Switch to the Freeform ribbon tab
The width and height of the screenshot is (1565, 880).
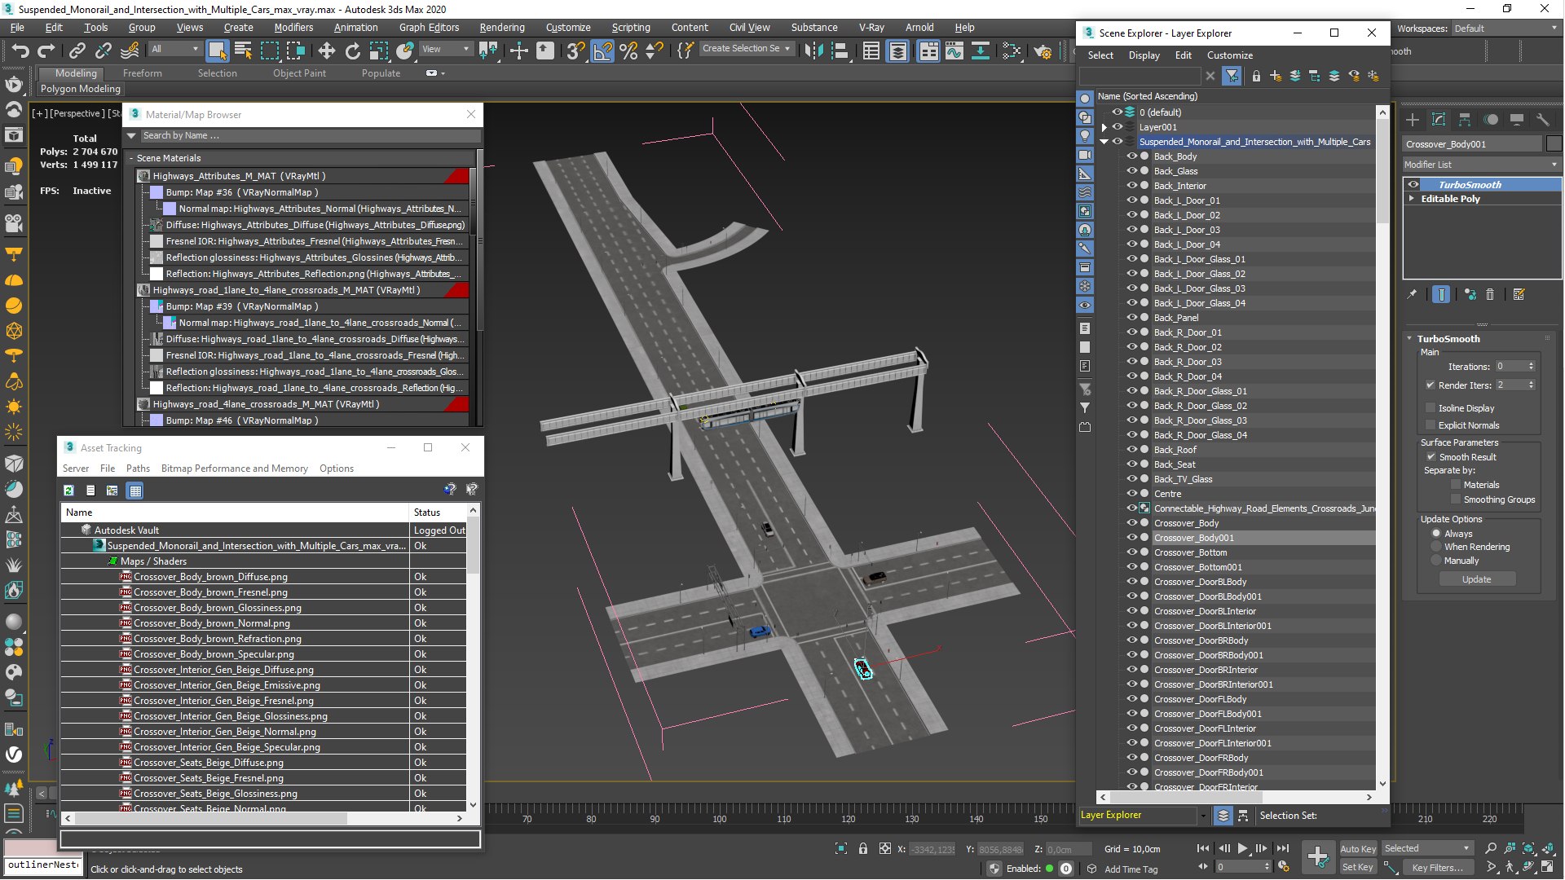(x=143, y=73)
